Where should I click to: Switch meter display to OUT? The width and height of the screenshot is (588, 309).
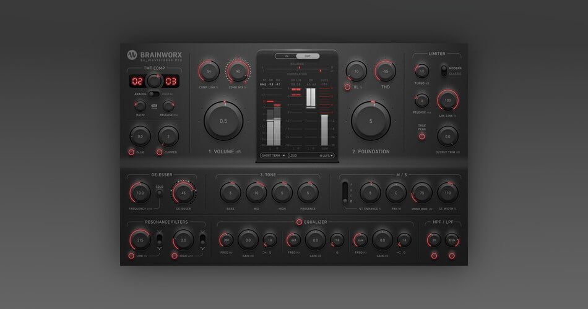pos(308,56)
